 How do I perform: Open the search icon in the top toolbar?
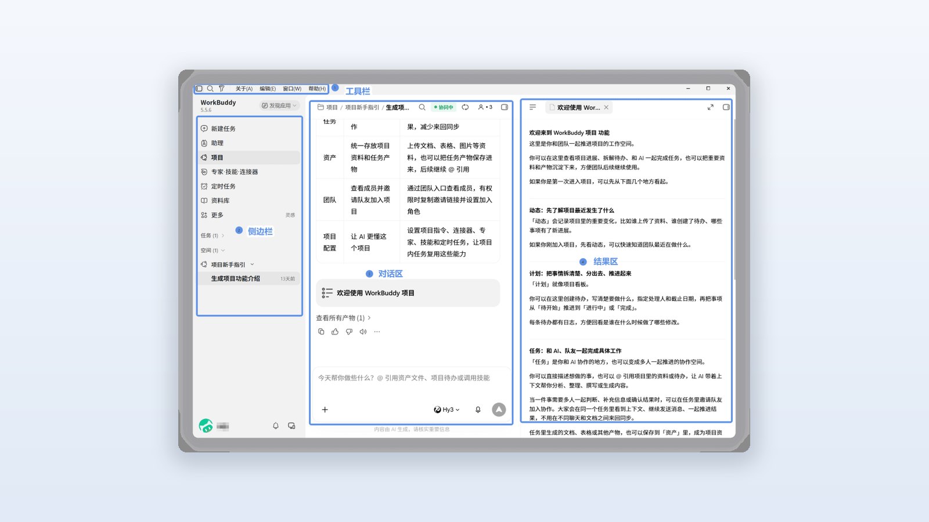click(210, 89)
